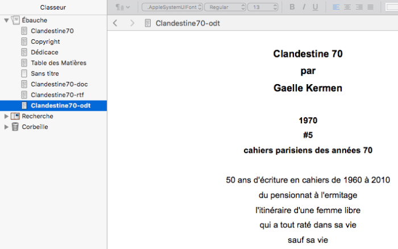Screen dimensions: 398x249
Task: Center-align the text
Action: (x=347, y=7)
